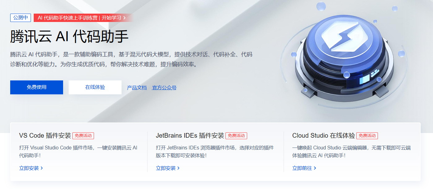Click the chevron arrow after 开始学习
Image resolution: width=433 pixels, height=189 pixels.
pyautogui.click(x=124, y=18)
